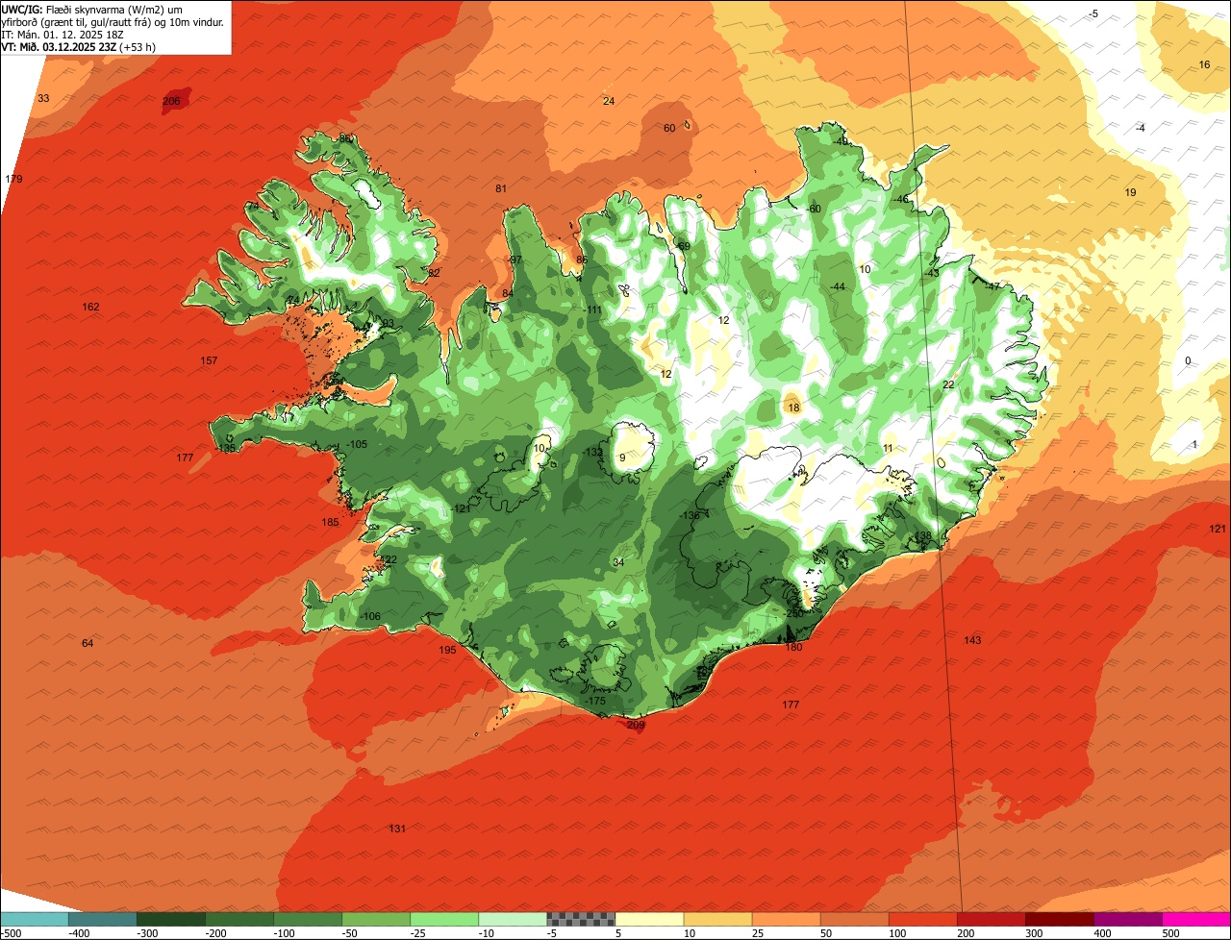Click the value 24 over the northern sea
The image size is (1231, 940).
(x=609, y=101)
